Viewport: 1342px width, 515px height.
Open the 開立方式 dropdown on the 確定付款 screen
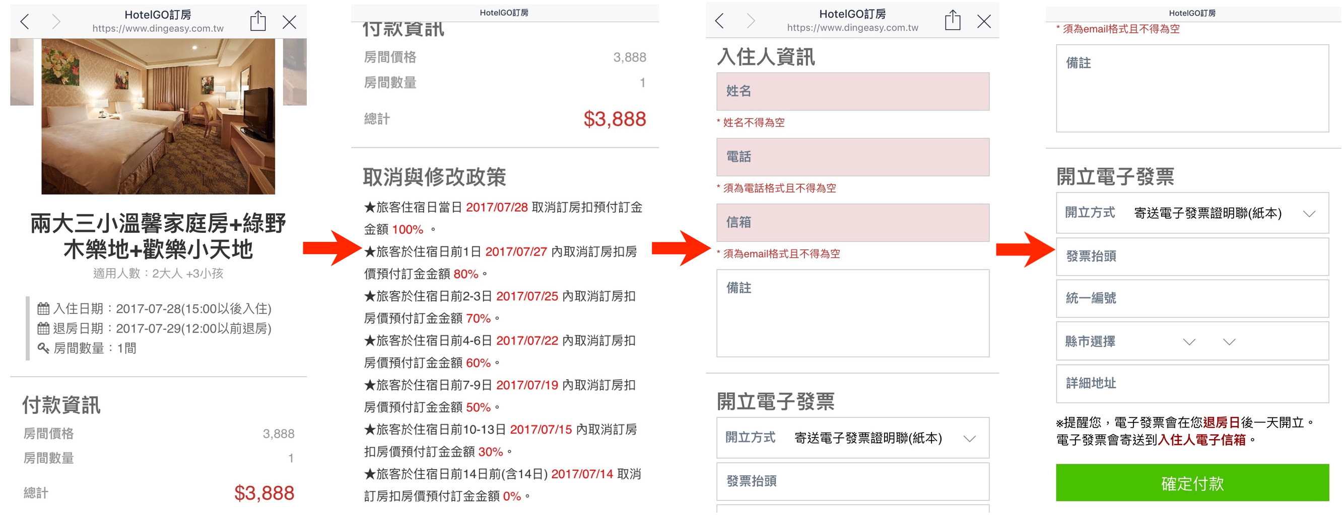[x=1192, y=213]
